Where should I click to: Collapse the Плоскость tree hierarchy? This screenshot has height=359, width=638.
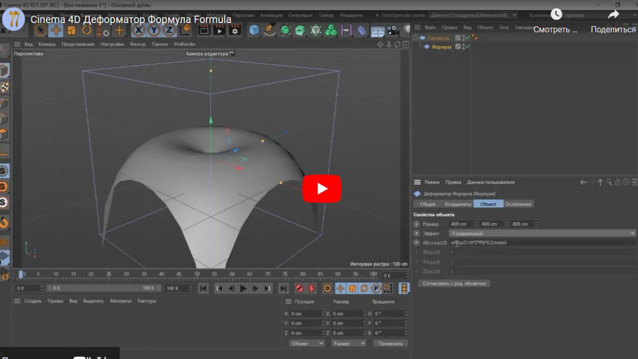pyautogui.click(x=416, y=38)
